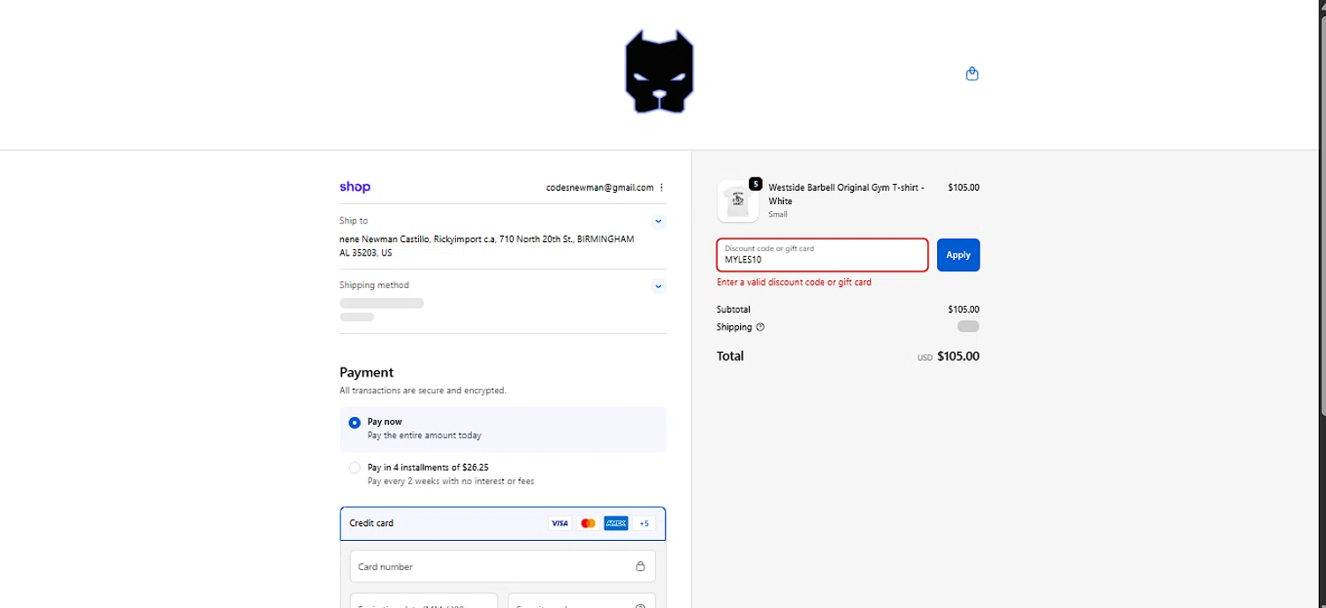Viewport: 1326px width, 608px height.
Task: Open the account options menu next to email
Action: 661,187
